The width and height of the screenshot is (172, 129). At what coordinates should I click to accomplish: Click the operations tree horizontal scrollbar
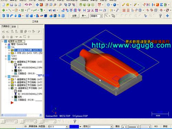coord(21,115)
